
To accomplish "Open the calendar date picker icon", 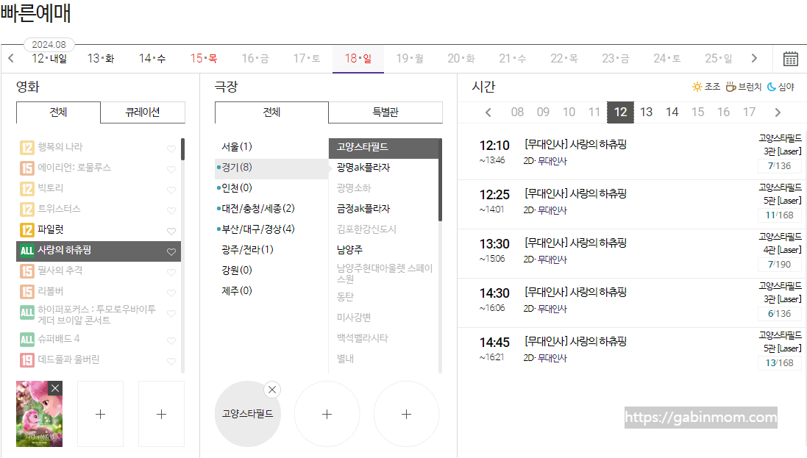I will pos(791,57).
